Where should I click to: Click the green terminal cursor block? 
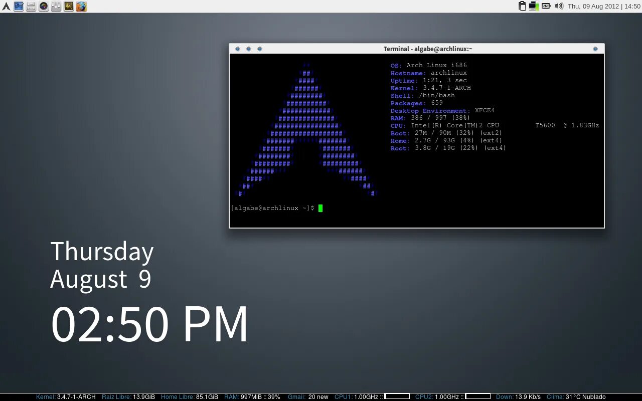[320, 208]
